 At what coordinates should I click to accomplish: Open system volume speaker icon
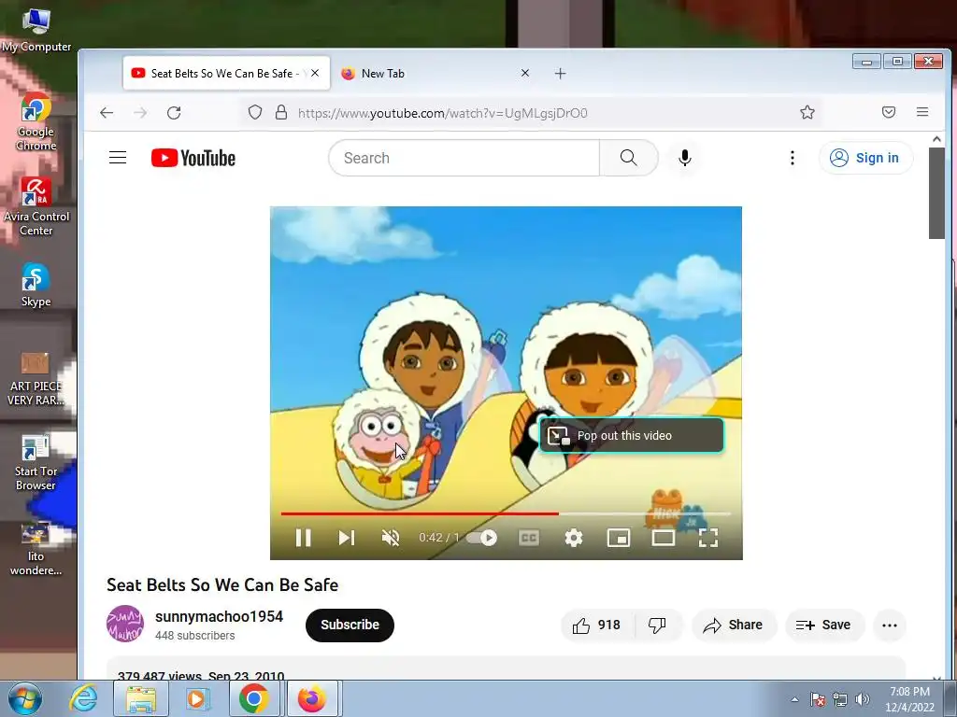coord(863,699)
